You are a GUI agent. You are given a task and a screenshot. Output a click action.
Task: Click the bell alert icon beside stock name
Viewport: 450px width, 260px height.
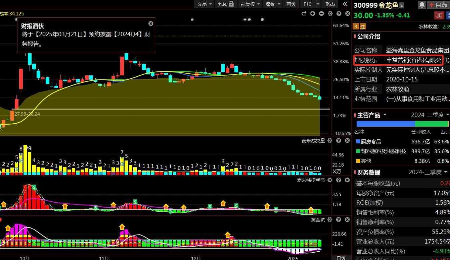coord(422,5)
